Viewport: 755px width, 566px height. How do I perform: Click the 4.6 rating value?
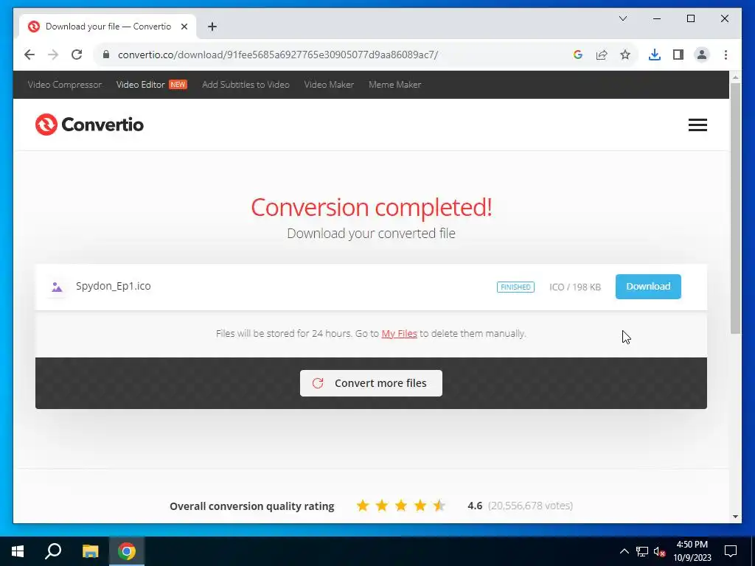pos(475,506)
